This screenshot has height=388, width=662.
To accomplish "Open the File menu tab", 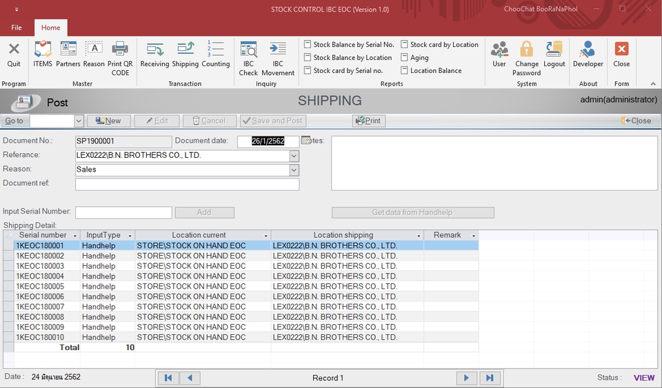I will 17,28.
